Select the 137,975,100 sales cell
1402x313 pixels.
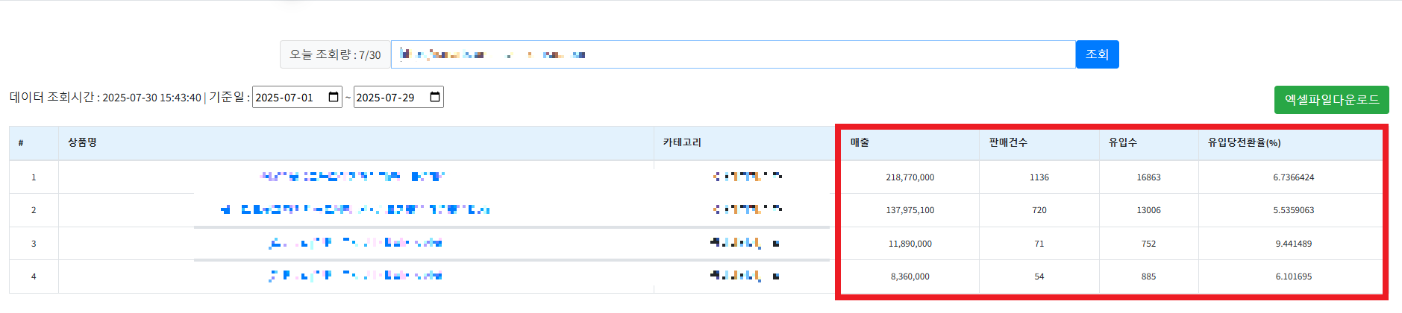click(910, 210)
